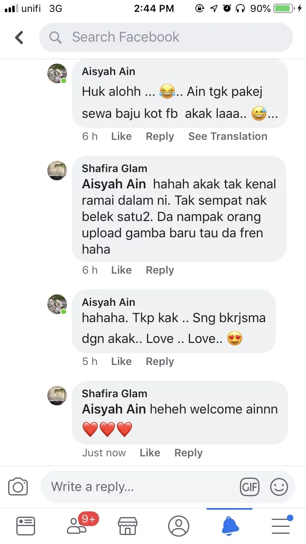306x544 pixels.
Task: Like the 'heheh welcome ainnn' comment
Action: [150, 453]
